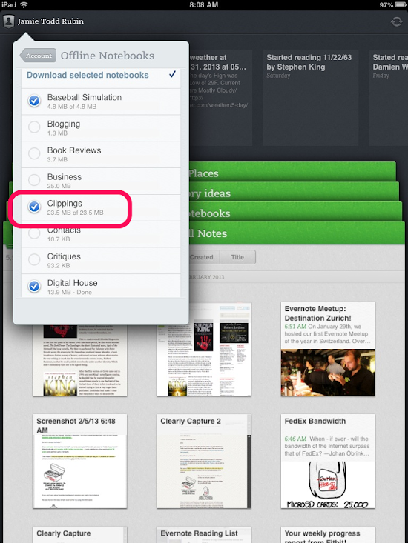Open the Damien note card from Friday

pos(389,99)
